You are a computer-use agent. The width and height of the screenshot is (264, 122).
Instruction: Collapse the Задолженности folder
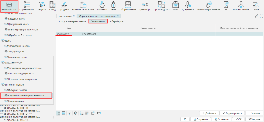(3, 62)
